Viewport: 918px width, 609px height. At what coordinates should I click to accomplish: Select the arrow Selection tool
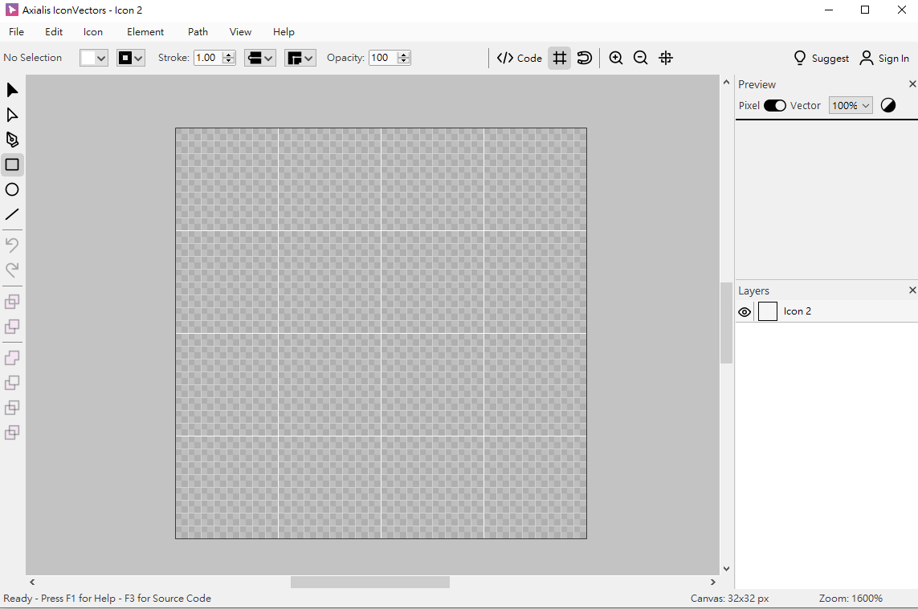coord(12,90)
